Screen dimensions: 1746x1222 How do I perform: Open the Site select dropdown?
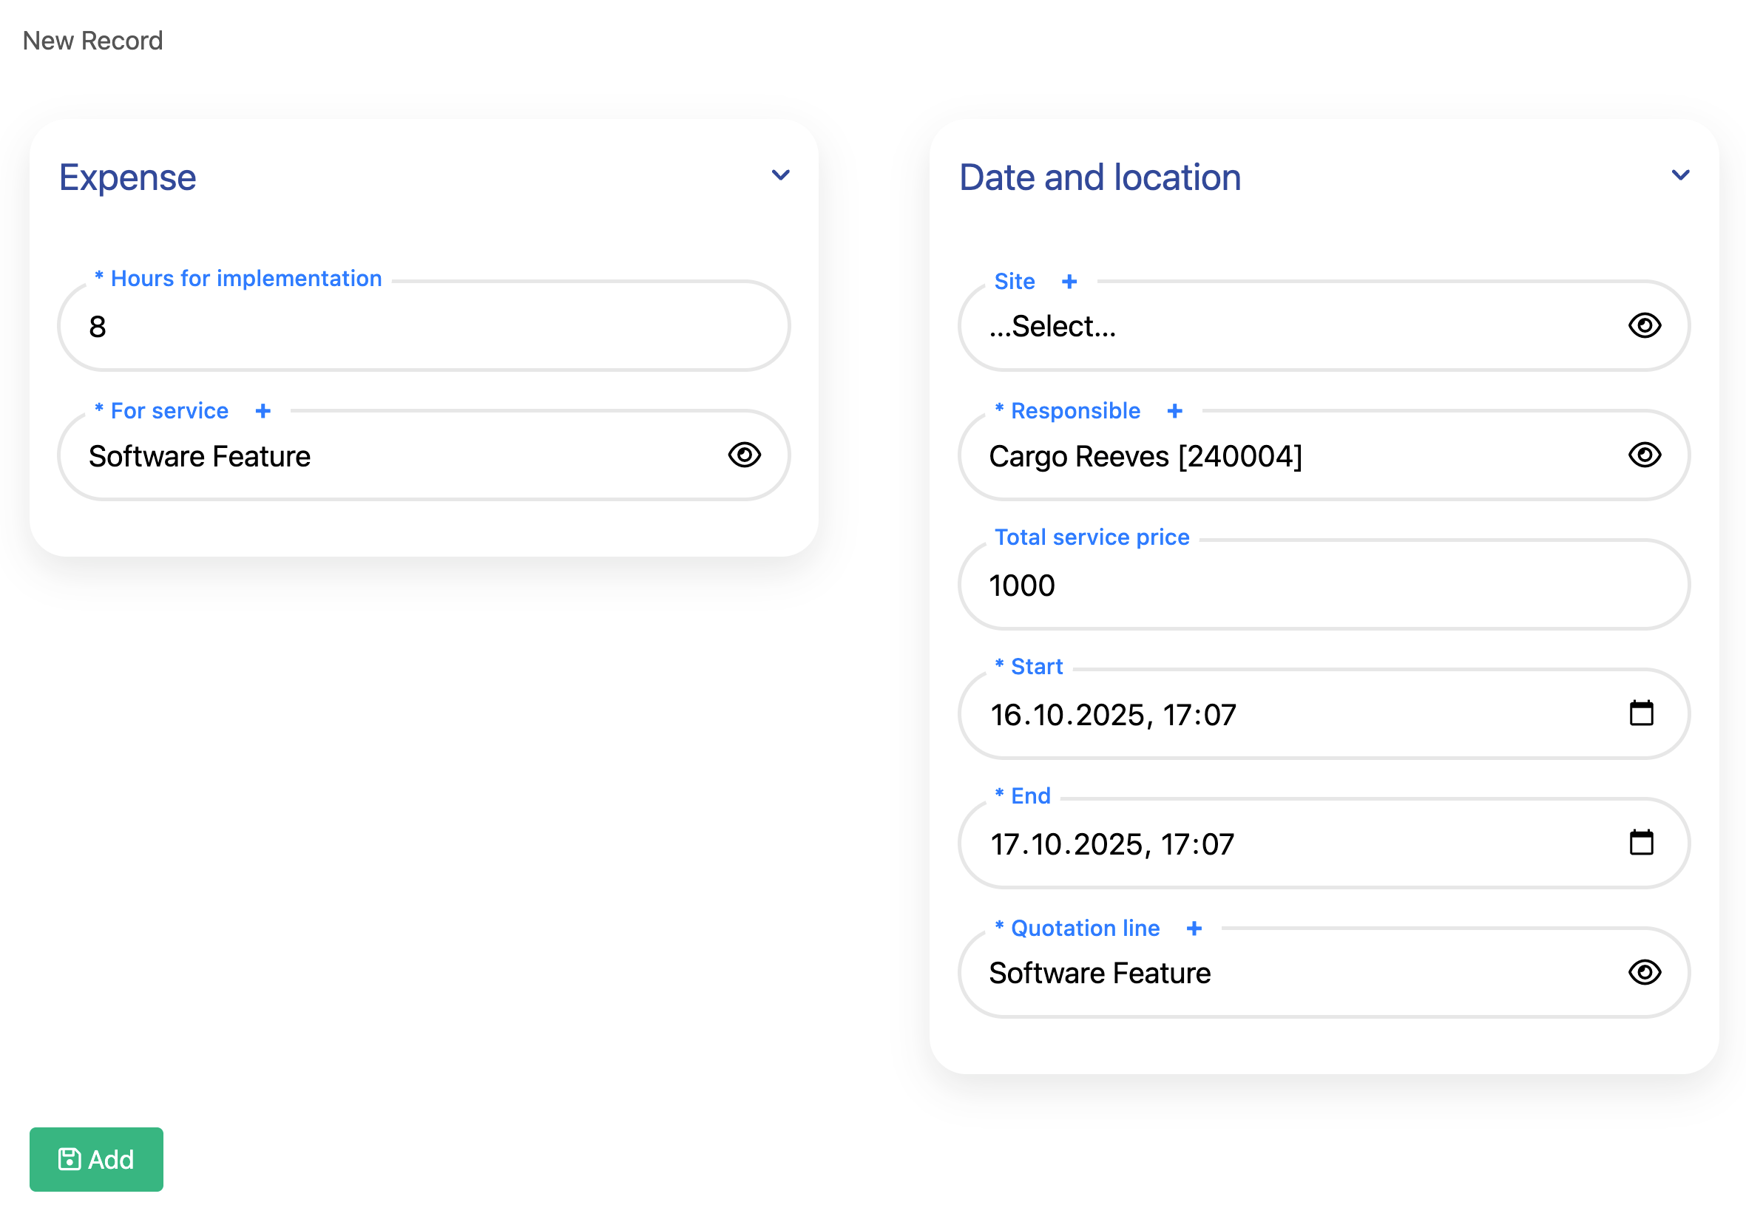click(x=1293, y=326)
